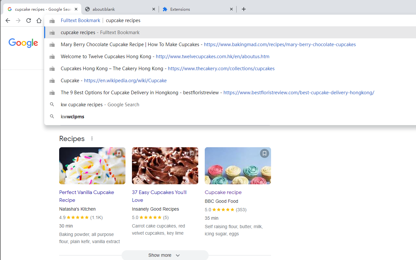Click the Insanely Good Recipes source text
The width and height of the screenshot is (416, 260).
155,209
